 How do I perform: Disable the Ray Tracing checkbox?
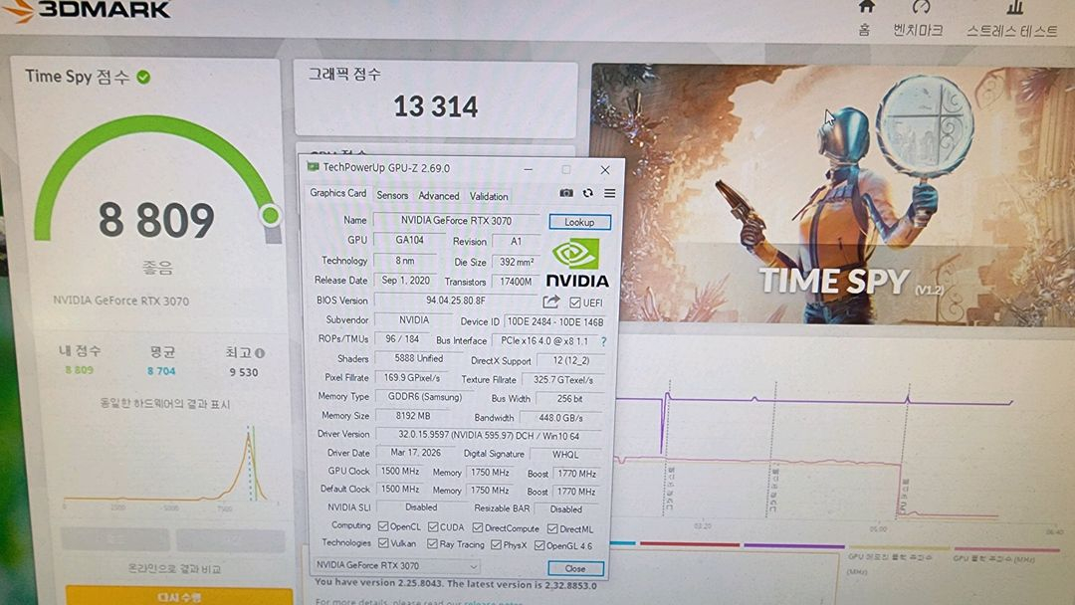432,543
